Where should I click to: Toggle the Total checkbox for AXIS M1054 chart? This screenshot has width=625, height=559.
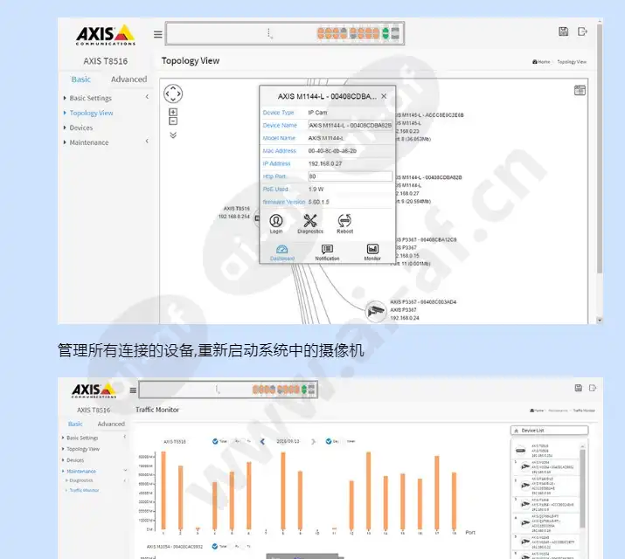click(x=215, y=546)
